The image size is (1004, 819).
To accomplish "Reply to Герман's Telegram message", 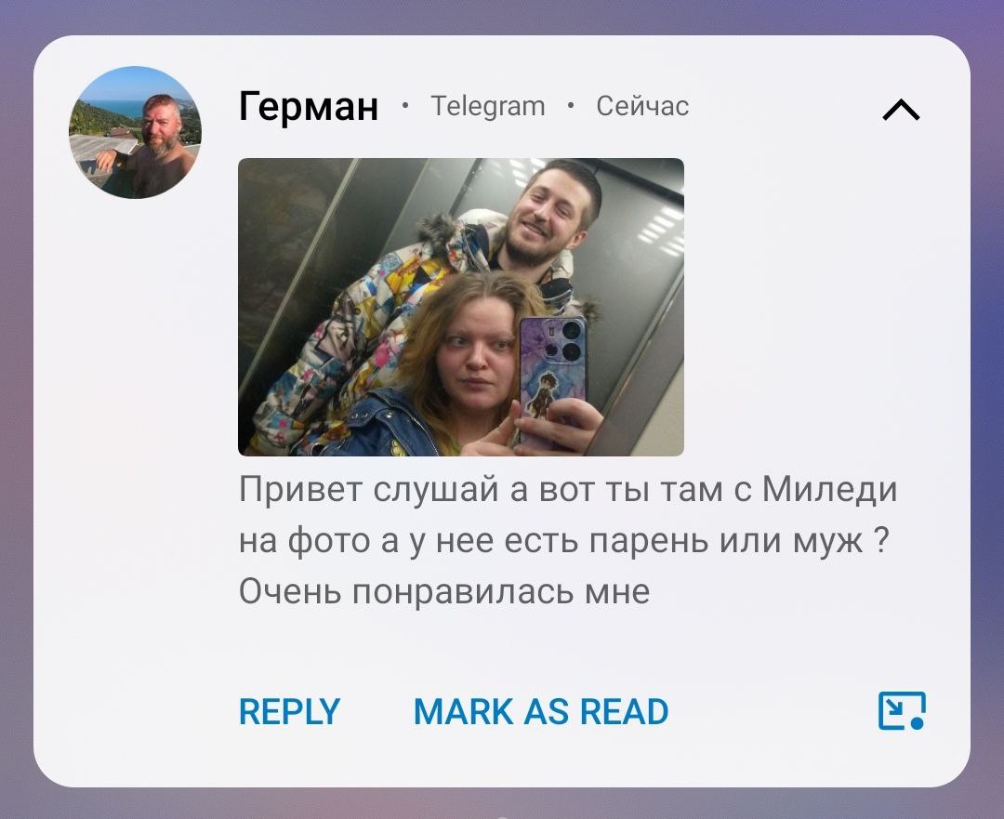I will tap(289, 711).
